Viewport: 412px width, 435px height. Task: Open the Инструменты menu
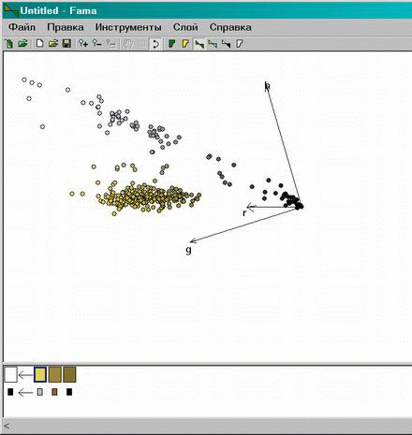[x=128, y=27]
